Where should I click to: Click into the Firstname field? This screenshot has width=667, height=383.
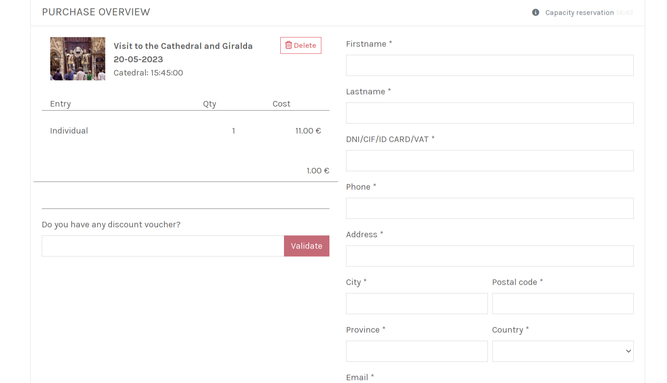click(490, 65)
